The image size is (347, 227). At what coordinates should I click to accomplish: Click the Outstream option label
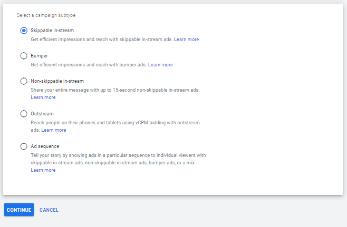tap(42, 114)
